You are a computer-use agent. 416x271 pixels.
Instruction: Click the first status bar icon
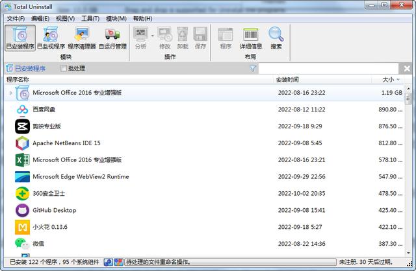coord(108,262)
